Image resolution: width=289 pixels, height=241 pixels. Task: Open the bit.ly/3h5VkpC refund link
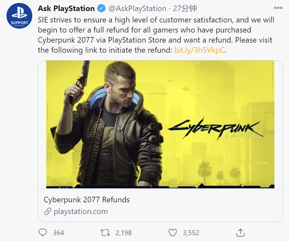coord(199,50)
